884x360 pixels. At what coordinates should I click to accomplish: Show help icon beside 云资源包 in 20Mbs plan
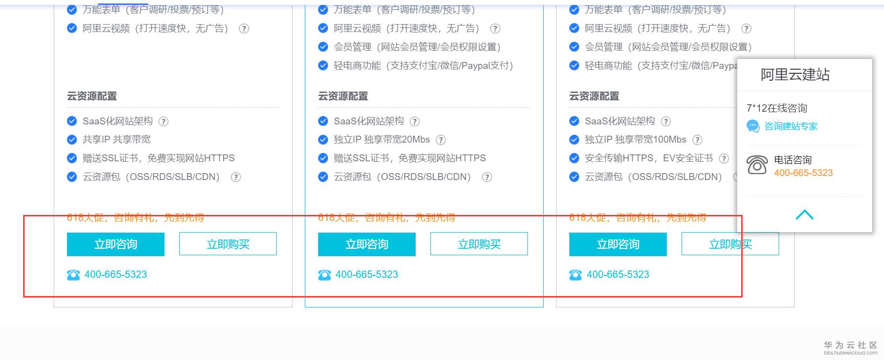pos(487,177)
